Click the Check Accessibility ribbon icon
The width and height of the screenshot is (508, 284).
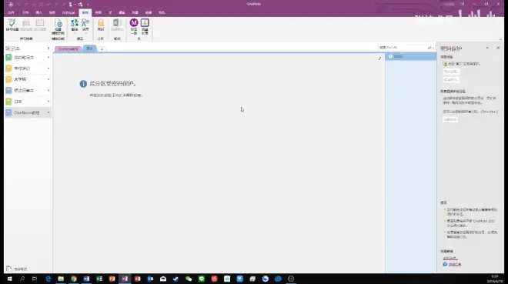pyautogui.click(x=58, y=27)
